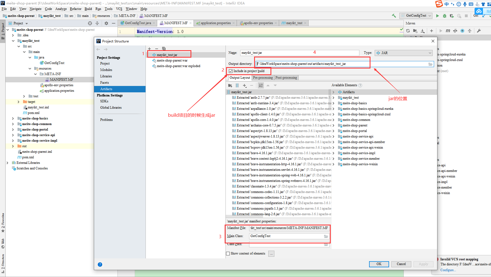Open the artifact Type JAR dropdown
The height and width of the screenshot is (277, 491).
(x=404, y=53)
